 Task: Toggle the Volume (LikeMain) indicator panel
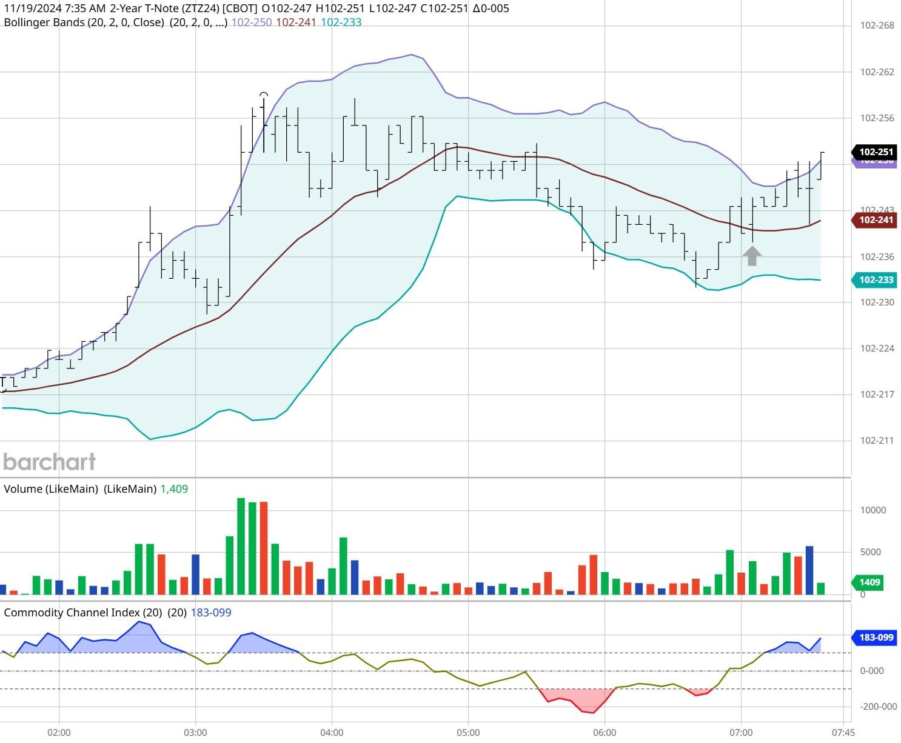tap(52, 488)
